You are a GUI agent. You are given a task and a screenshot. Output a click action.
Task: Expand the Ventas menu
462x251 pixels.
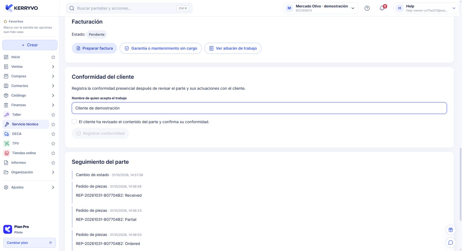tap(30, 66)
